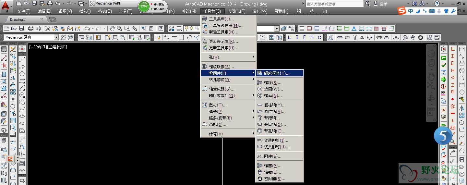467x185 pixels.
Task: Click green checkmark icon on right toolbar
Action: (x=444, y=65)
